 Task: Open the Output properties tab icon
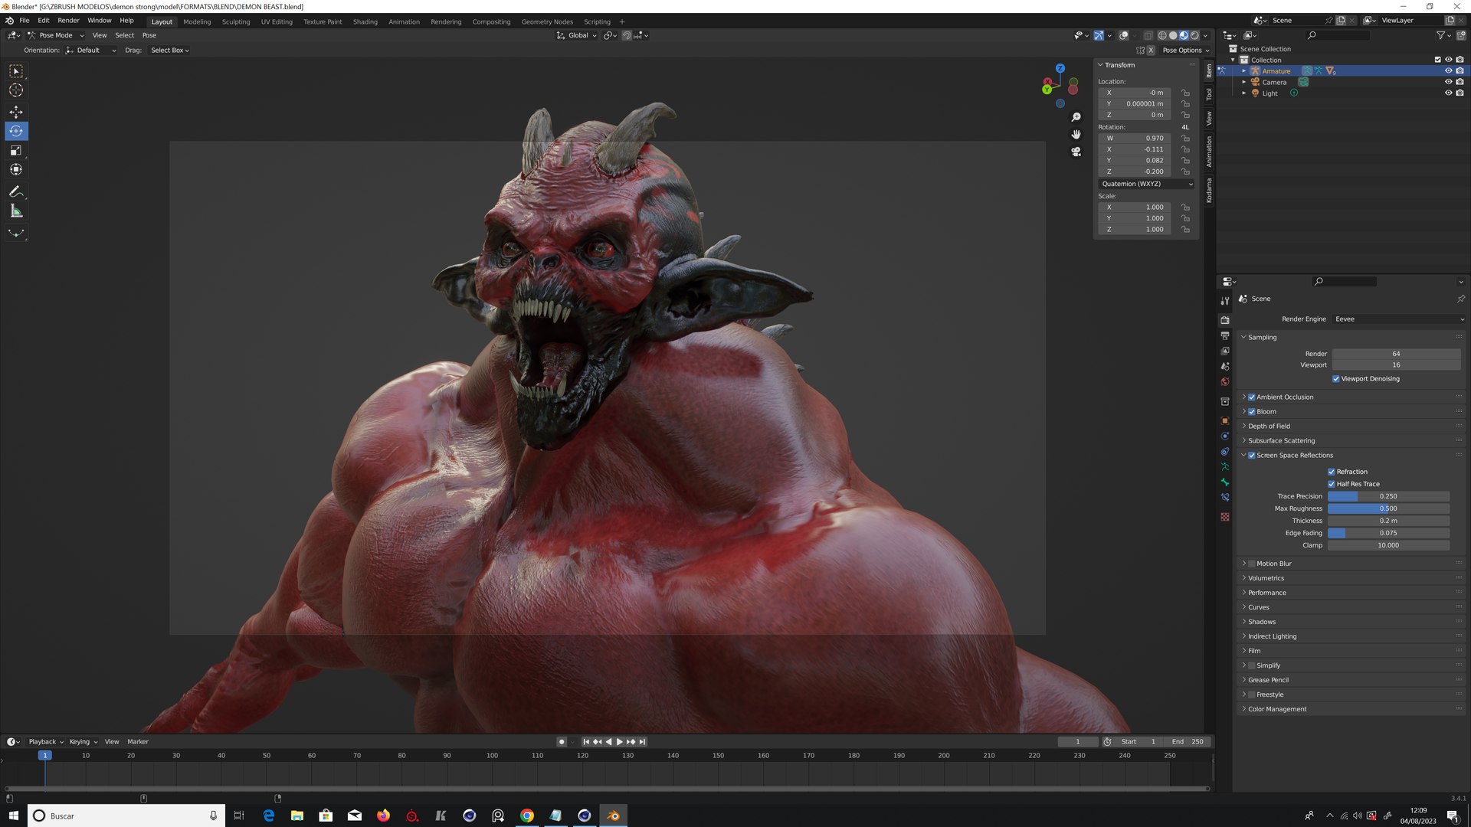point(1225,335)
